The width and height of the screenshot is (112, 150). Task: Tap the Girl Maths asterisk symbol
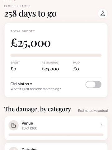click(x=31, y=84)
